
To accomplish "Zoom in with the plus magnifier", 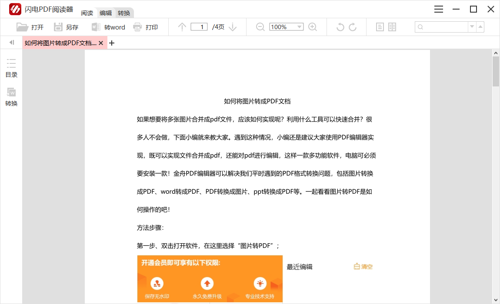I will pos(313,27).
